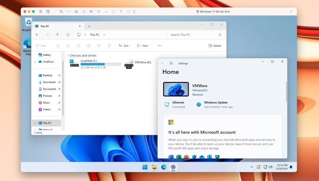Click the VMWare PC wallpaper thumbnail in Settings
Image resolution: width=319 pixels, height=181 pixels.
[176, 89]
